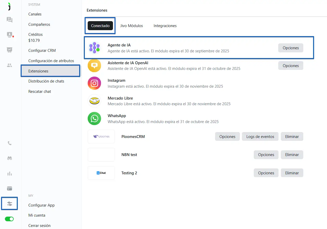Click the team members people icon
327x229 pixels.
[10, 66]
